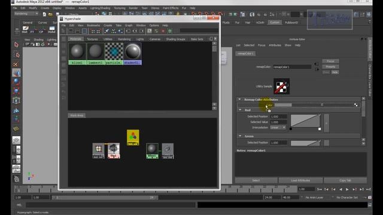Open the Rendering menu set dropdown
This screenshot has width=383, height=215.
coord(26,14)
